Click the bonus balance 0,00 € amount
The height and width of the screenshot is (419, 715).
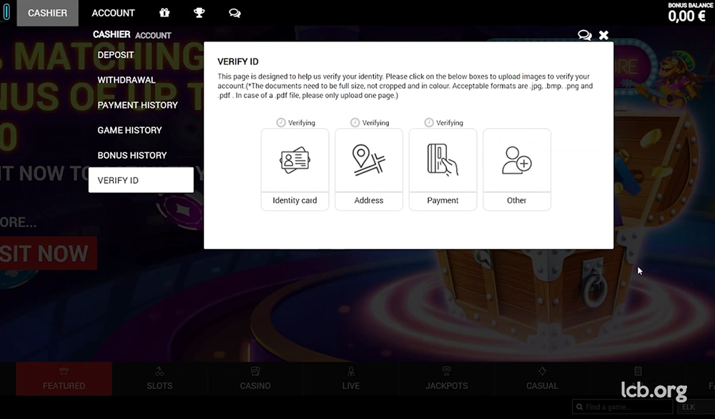(687, 16)
